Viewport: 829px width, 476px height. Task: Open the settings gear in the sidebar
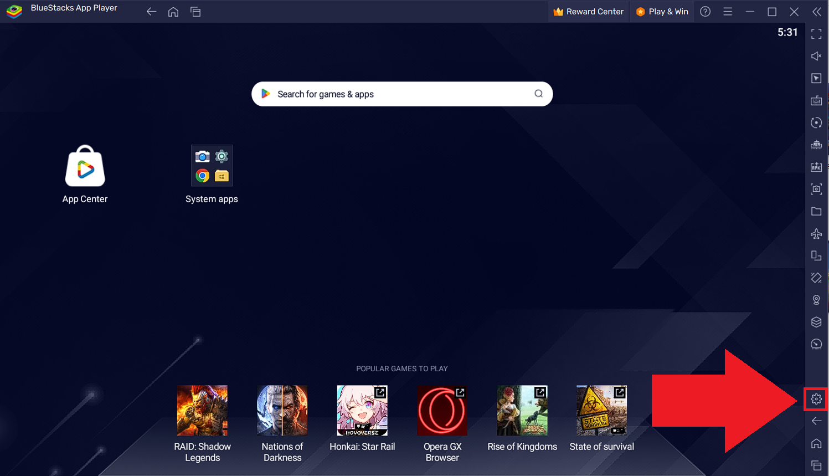[816, 399]
